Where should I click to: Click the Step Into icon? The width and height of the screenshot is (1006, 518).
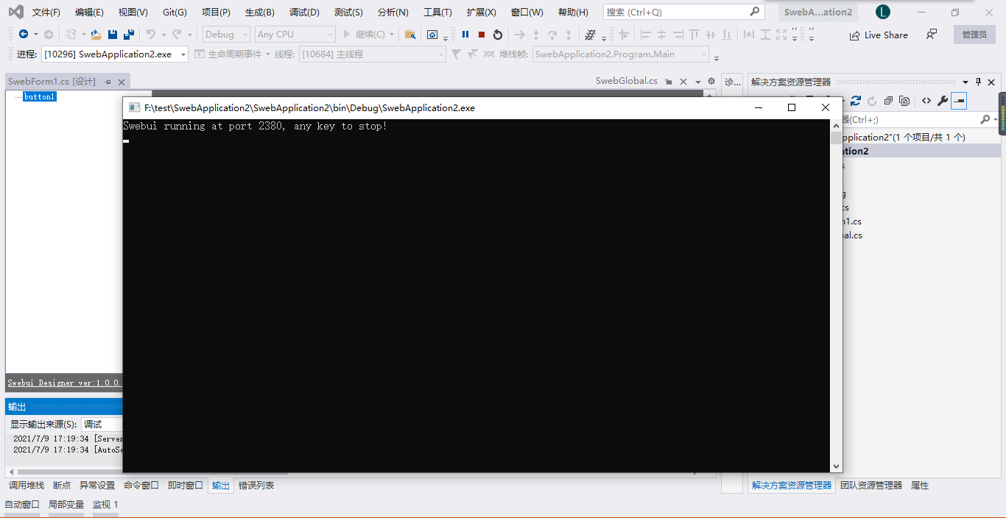point(536,35)
